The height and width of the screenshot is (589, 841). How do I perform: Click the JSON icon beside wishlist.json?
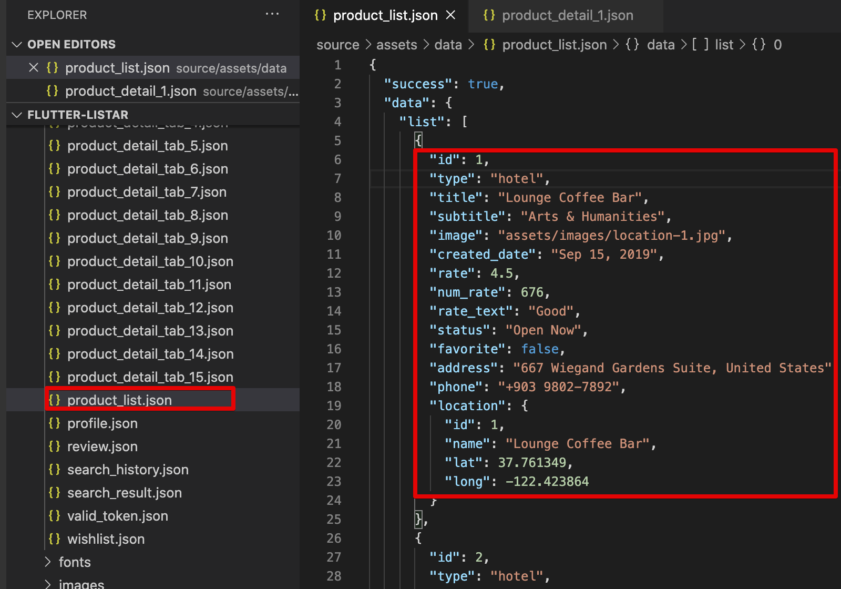tap(55, 539)
